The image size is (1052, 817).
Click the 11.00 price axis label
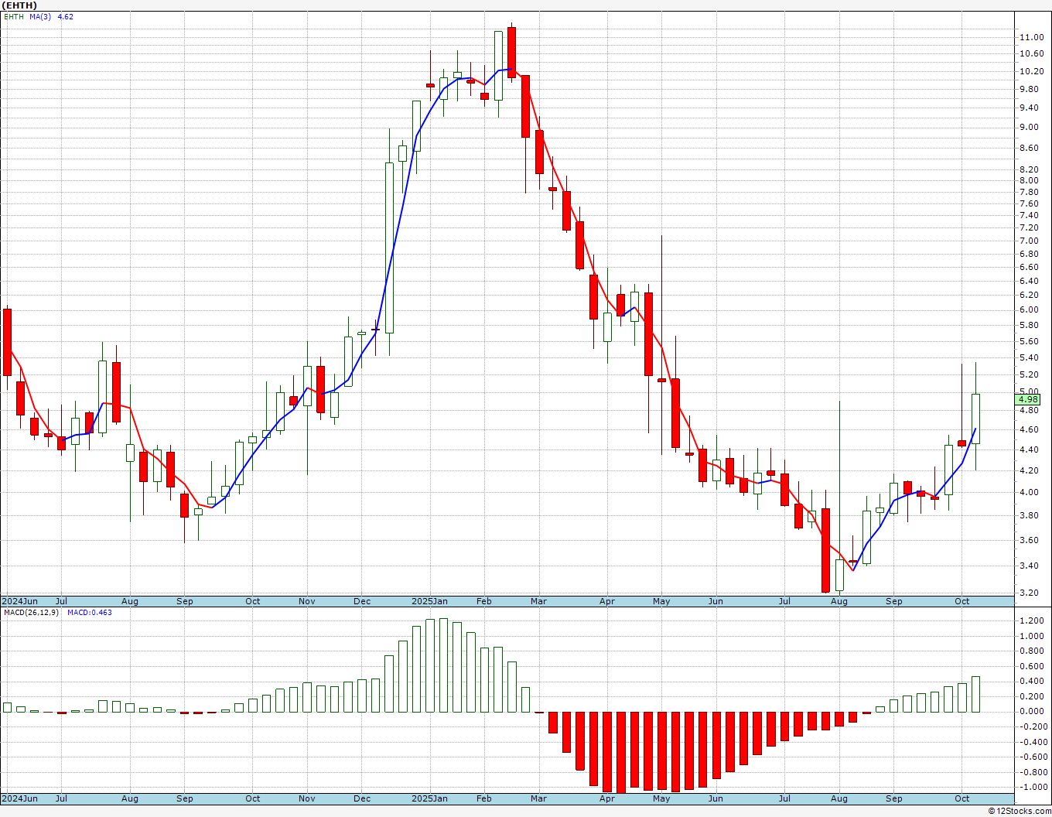pyautogui.click(x=1031, y=37)
